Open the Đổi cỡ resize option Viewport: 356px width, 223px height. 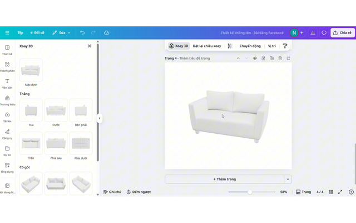coord(37,33)
